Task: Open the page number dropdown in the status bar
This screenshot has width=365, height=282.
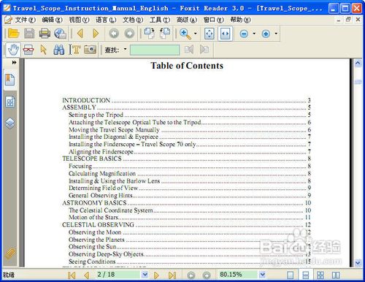Action: [145, 275]
